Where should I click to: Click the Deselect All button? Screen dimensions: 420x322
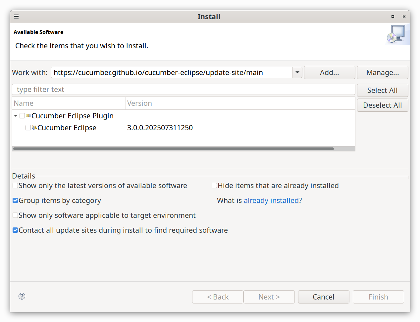pos(383,105)
